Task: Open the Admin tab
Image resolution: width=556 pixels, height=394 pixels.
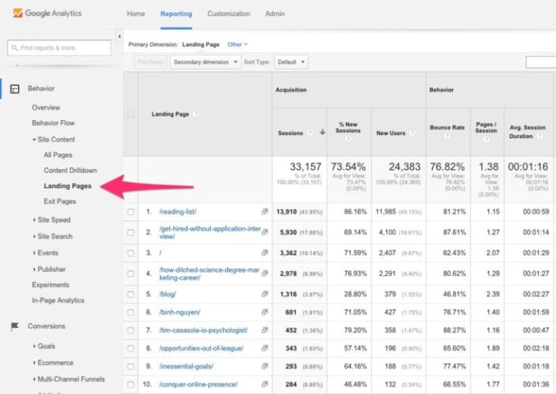Action: point(274,14)
